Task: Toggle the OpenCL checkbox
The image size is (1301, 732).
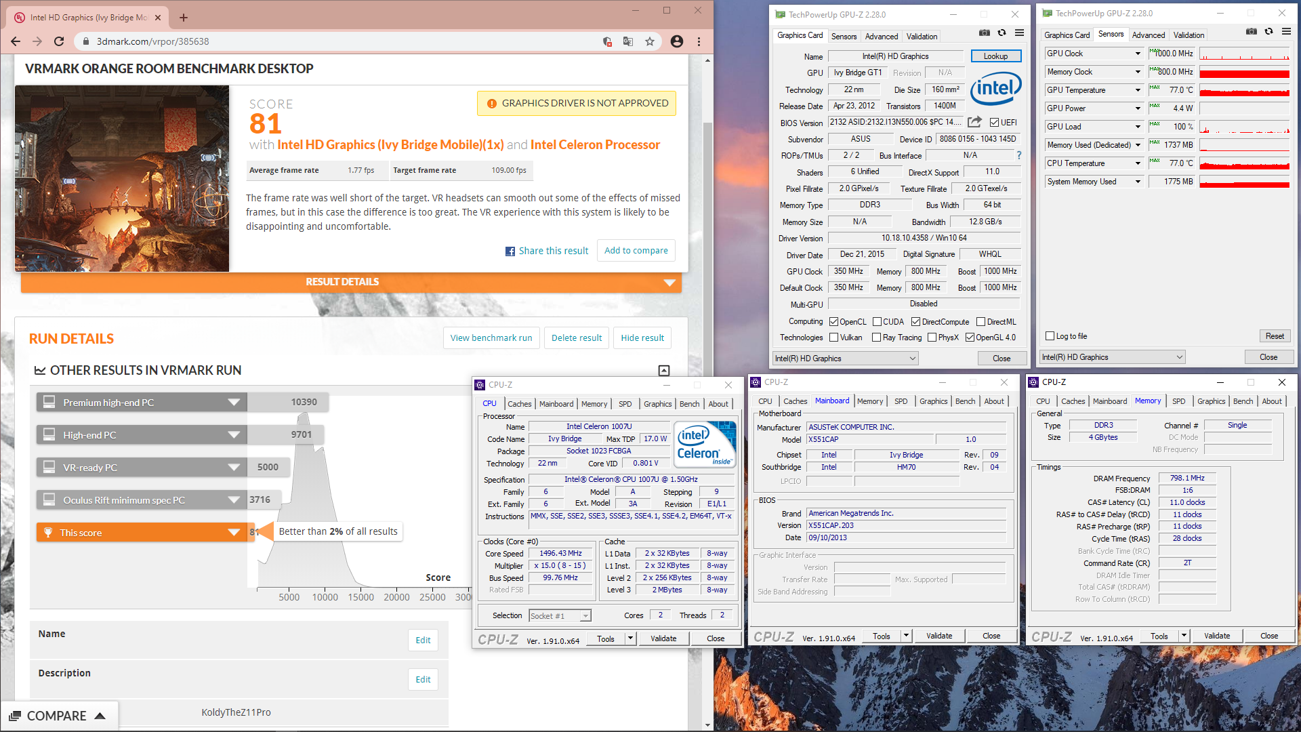Action: tap(834, 322)
